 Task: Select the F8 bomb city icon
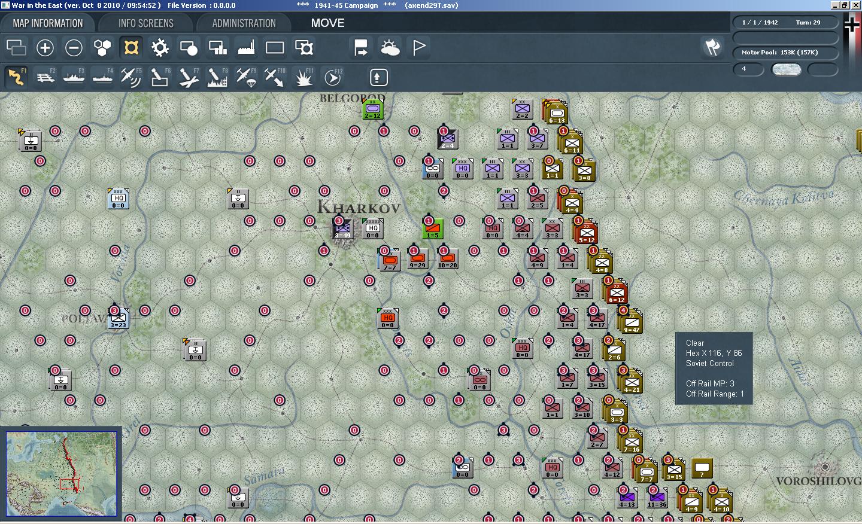[217, 77]
